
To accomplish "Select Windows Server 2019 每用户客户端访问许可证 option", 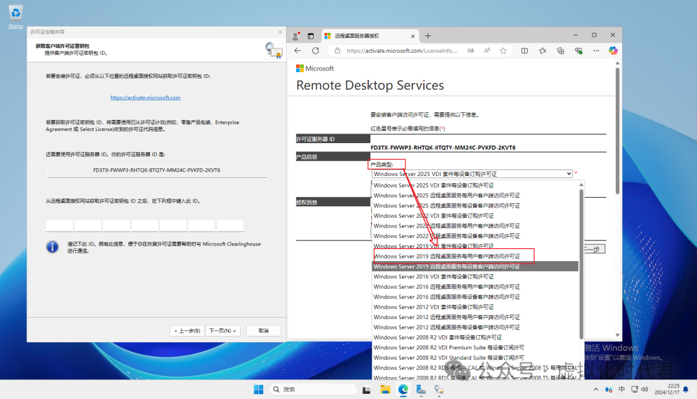I will pyautogui.click(x=454, y=257).
